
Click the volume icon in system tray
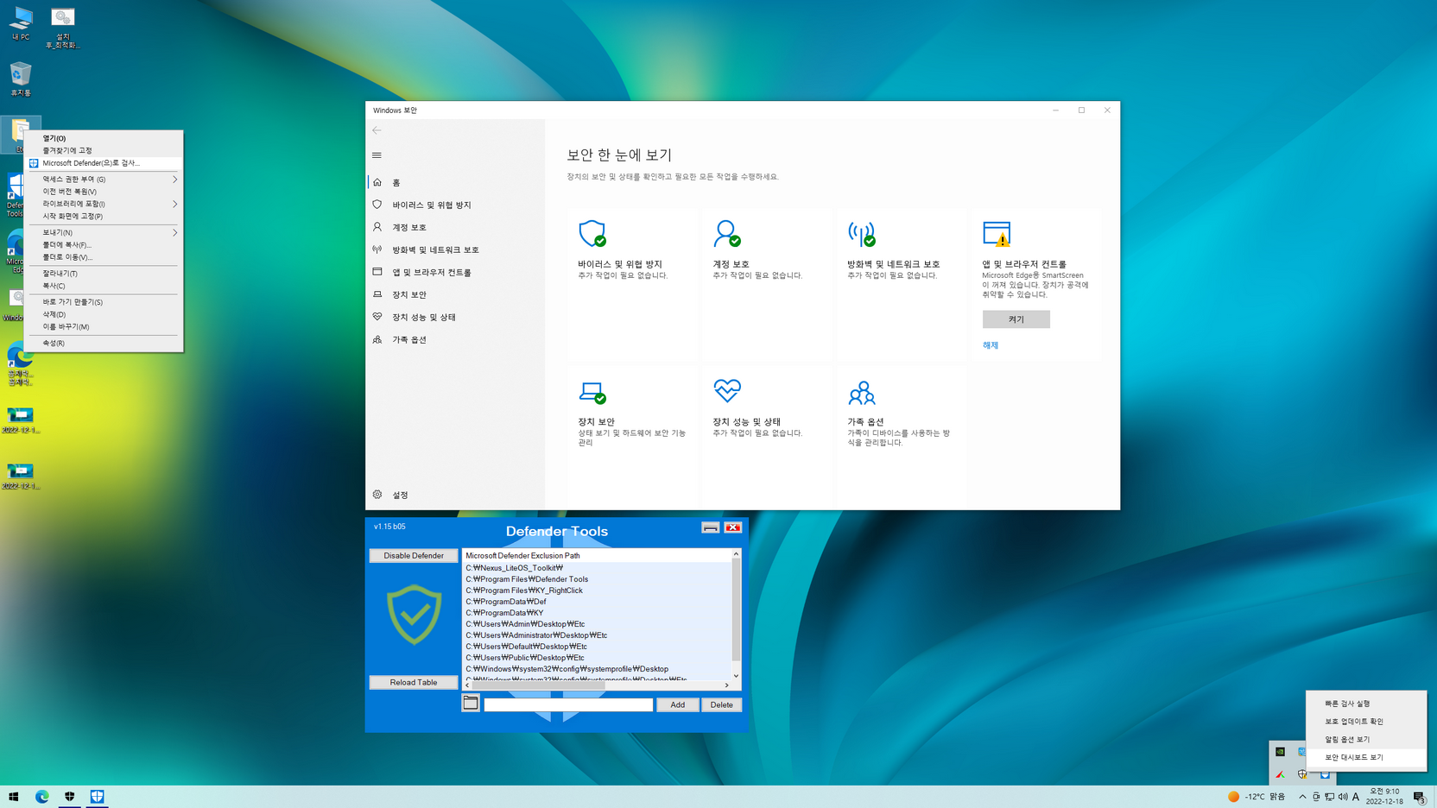pyautogui.click(x=1343, y=797)
